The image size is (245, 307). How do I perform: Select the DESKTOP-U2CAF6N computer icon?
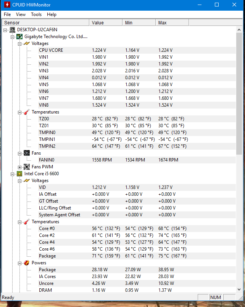pos(12,30)
